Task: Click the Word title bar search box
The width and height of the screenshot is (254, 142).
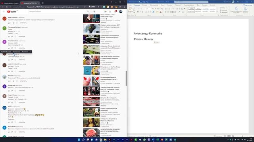Action: coord(191,2)
